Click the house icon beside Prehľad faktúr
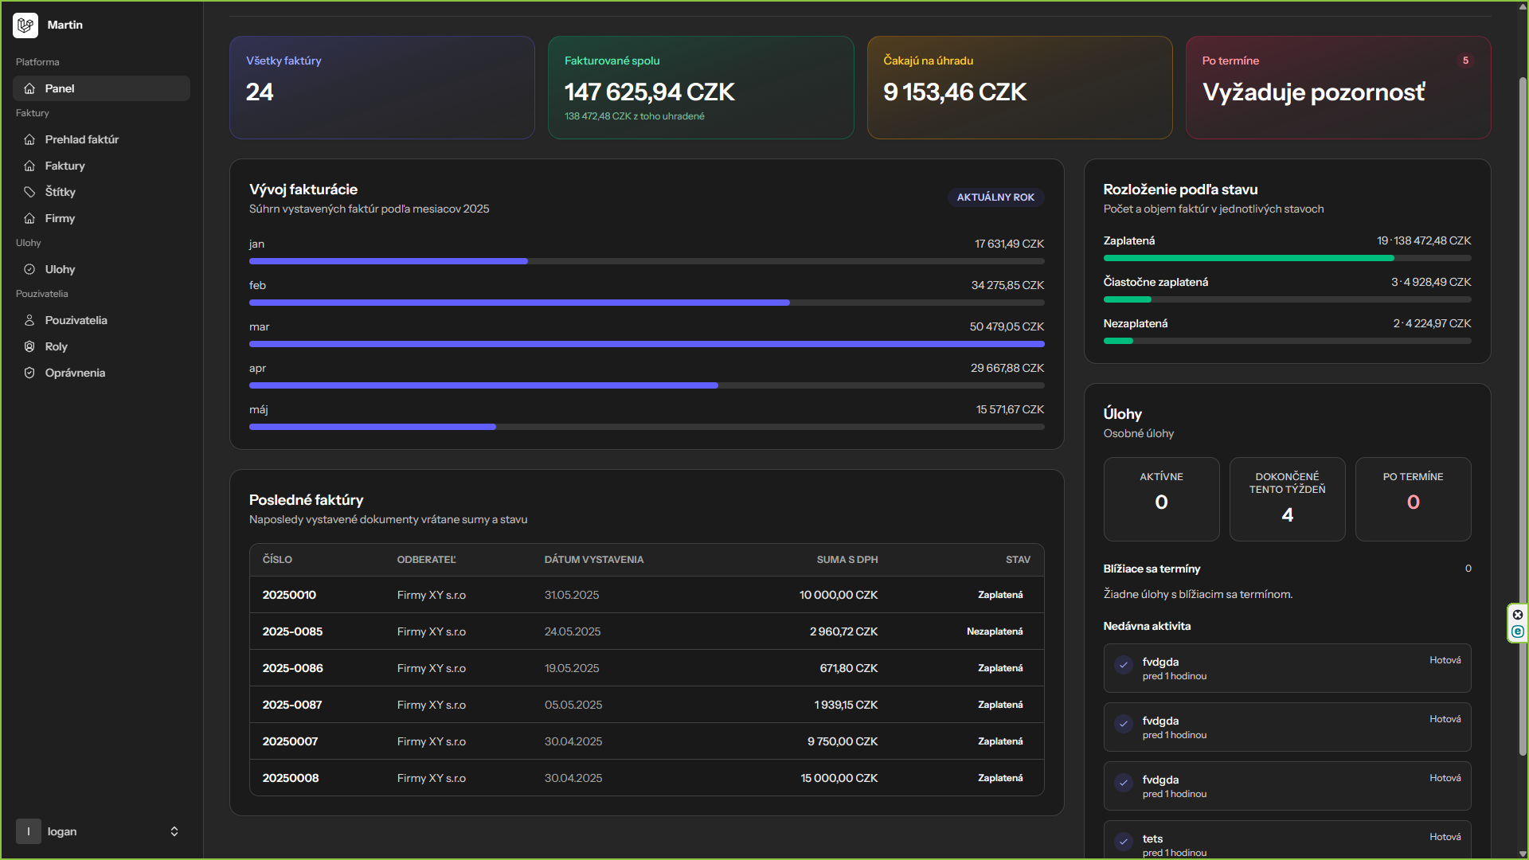The width and height of the screenshot is (1529, 860). point(29,139)
